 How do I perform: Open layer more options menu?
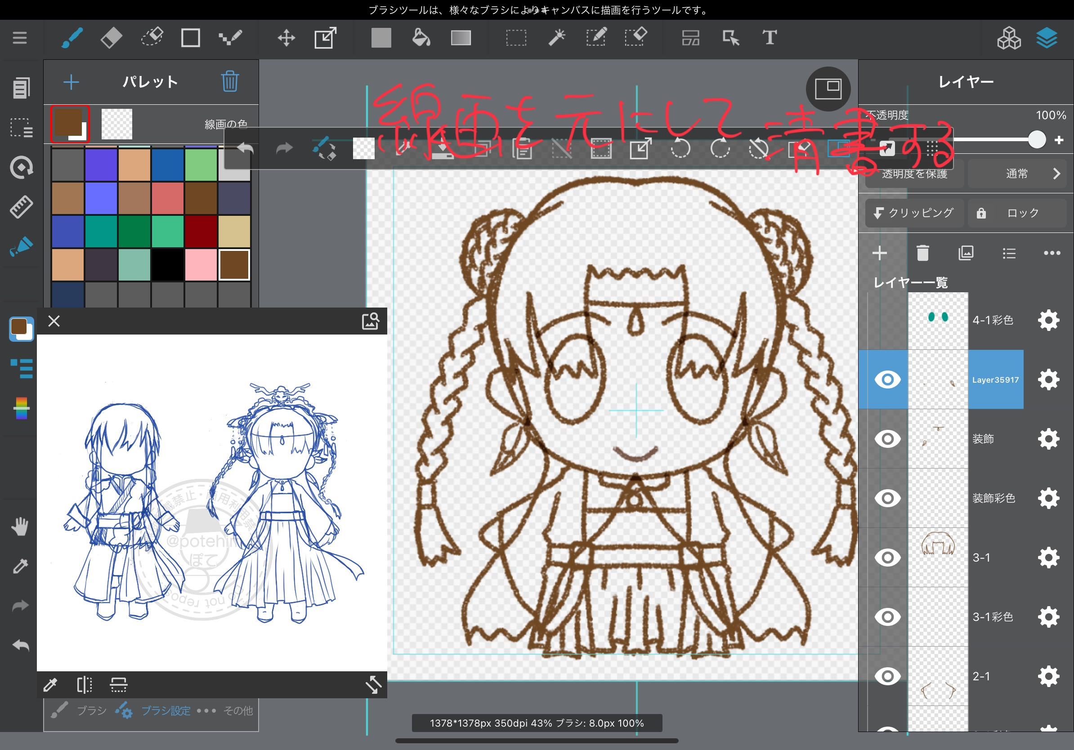click(x=1052, y=253)
